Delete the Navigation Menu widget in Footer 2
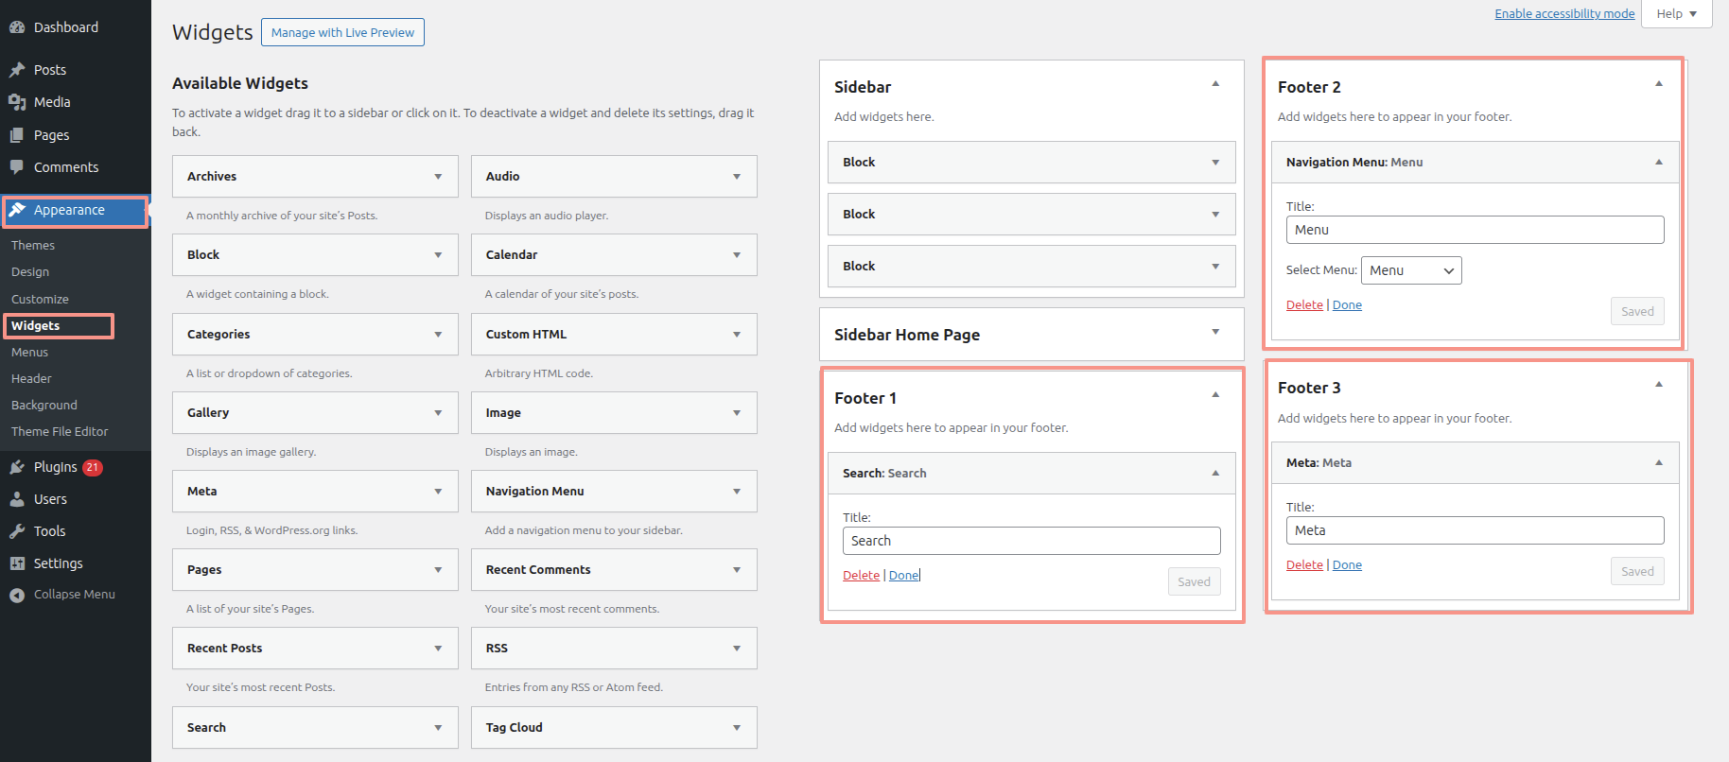The height and width of the screenshot is (762, 1729). pyautogui.click(x=1304, y=305)
